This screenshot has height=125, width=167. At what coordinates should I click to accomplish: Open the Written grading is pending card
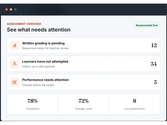83,45
